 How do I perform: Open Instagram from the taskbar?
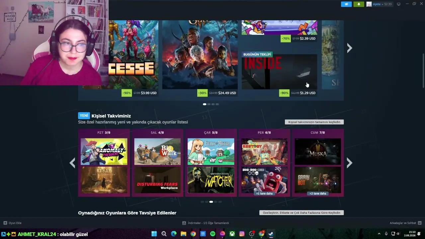click(x=242, y=234)
